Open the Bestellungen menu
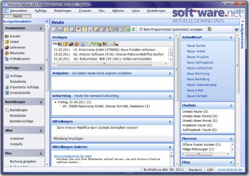Screen dimensions: 249x176 [x=63, y=11]
